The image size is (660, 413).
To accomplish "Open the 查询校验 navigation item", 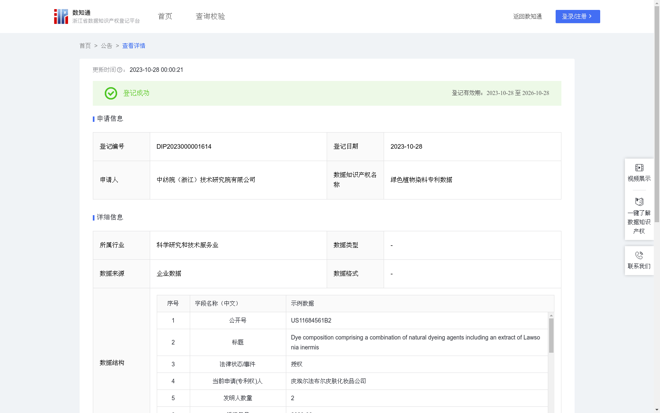I will (x=210, y=17).
